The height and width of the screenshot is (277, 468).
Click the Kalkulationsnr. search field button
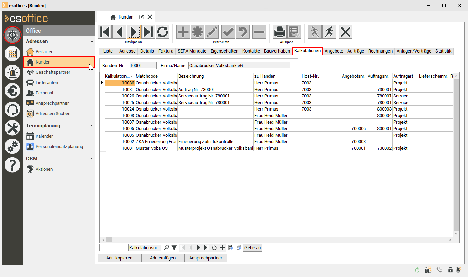tap(145, 247)
